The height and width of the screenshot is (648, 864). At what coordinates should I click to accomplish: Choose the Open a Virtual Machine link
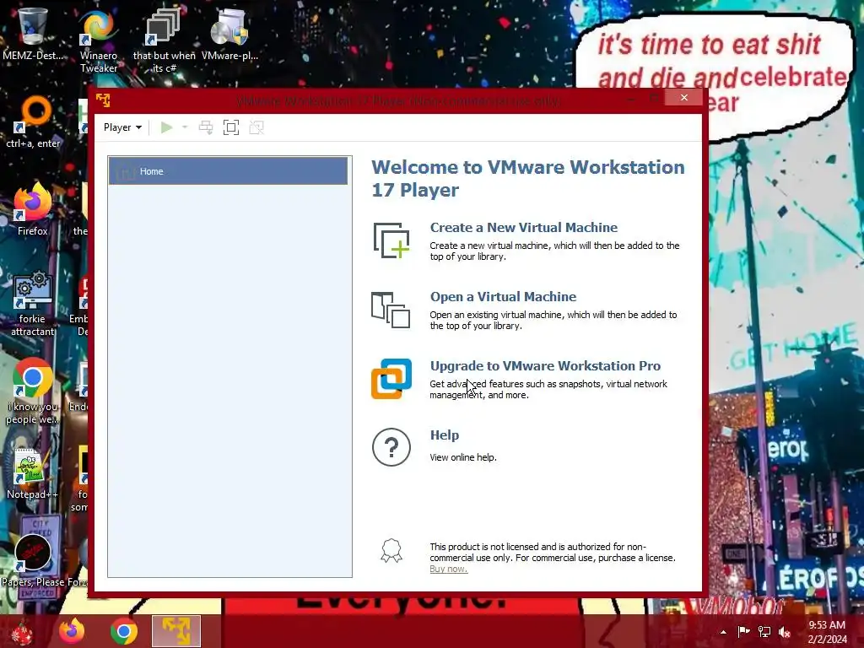click(x=503, y=296)
